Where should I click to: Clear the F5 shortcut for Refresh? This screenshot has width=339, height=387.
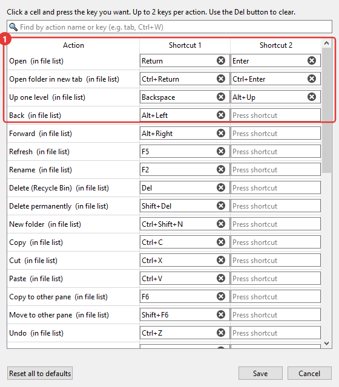pyautogui.click(x=221, y=151)
